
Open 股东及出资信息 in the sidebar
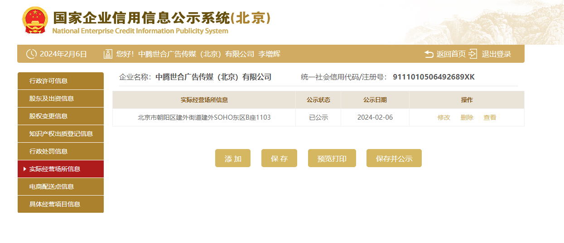coord(61,98)
